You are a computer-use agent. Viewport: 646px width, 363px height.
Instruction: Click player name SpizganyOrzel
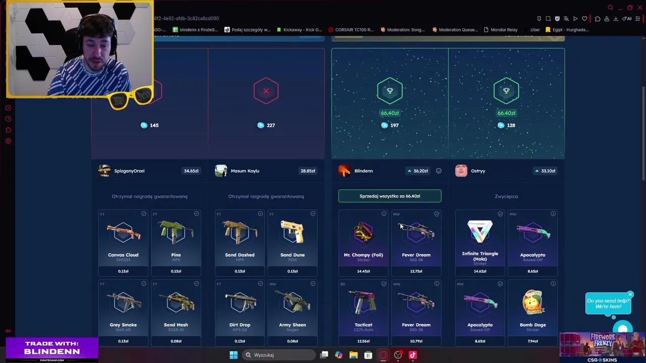click(x=129, y=171)
